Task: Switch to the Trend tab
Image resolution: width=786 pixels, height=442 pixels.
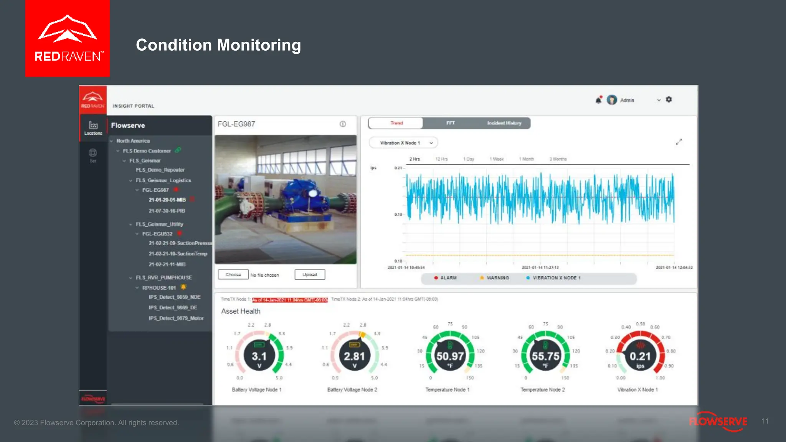Action: [x=396, y=123]
